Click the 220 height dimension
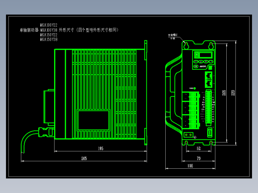The width and height of the screenshot is (258, 193). tap(233, 93)
